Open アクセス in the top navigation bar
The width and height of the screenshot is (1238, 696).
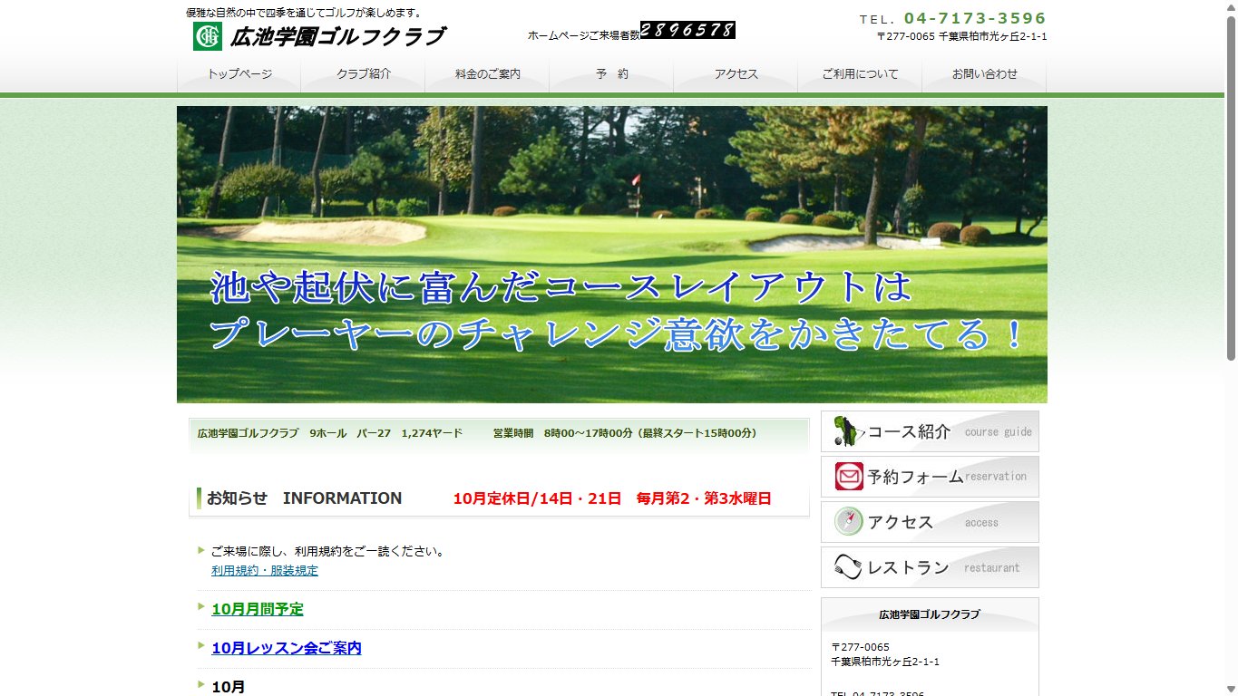736,74
